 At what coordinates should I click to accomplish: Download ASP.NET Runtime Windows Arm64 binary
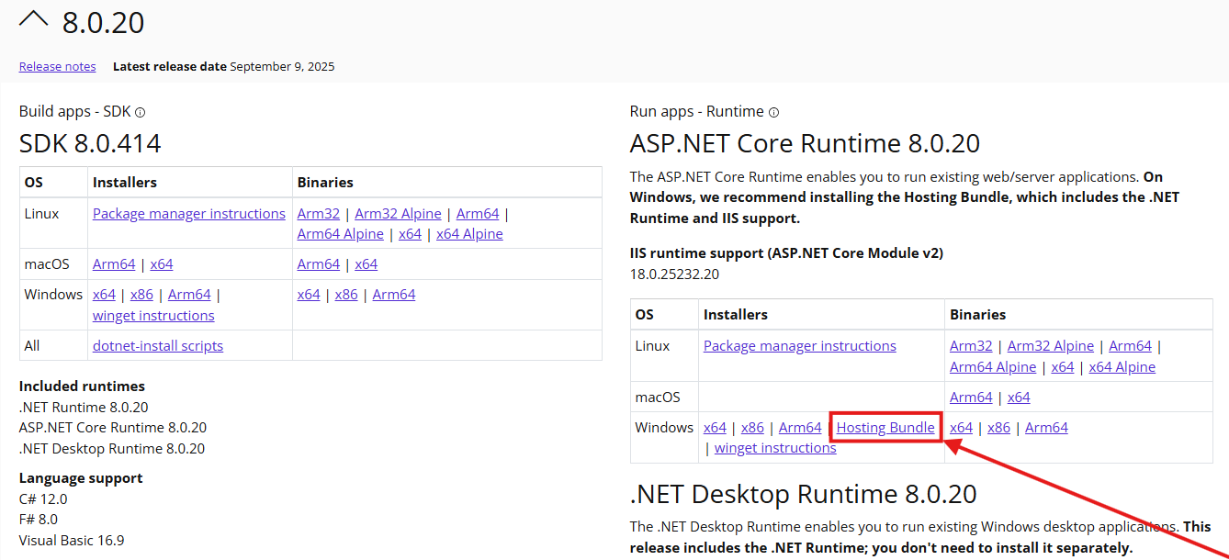pos(1046,427)
